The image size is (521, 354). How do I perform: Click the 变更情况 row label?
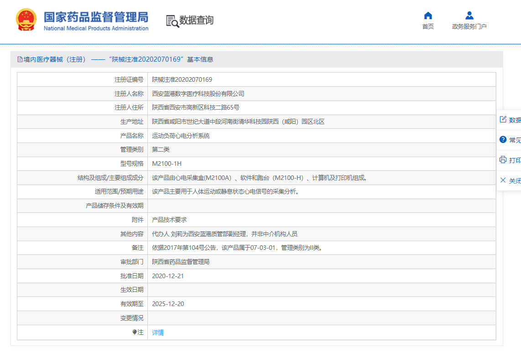click(x=132, y=318)
